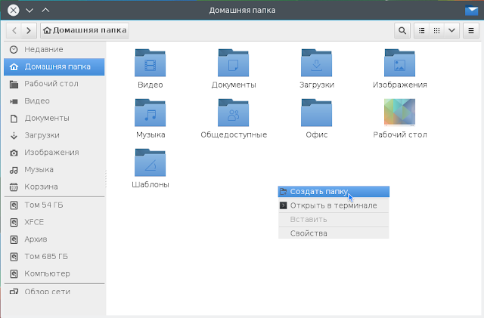Open the Общедоступные folder icon
The image size is (484, 318).
pos(233,113)
